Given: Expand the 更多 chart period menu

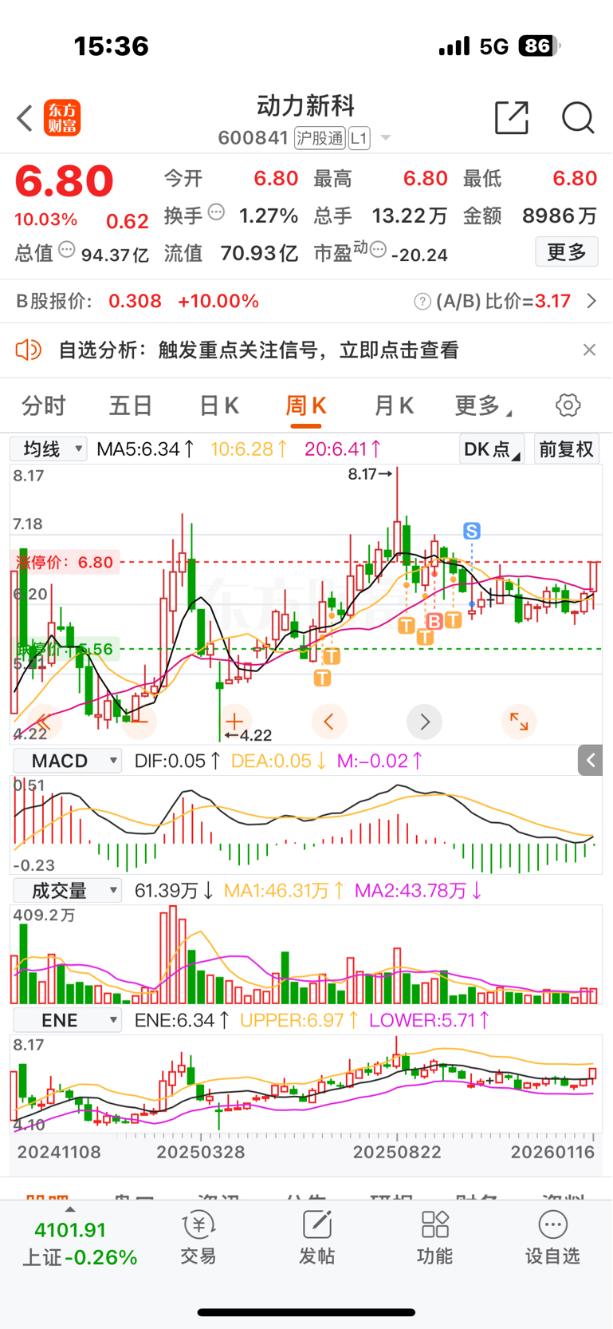Looking at the screenshot, I should point(482,405).
